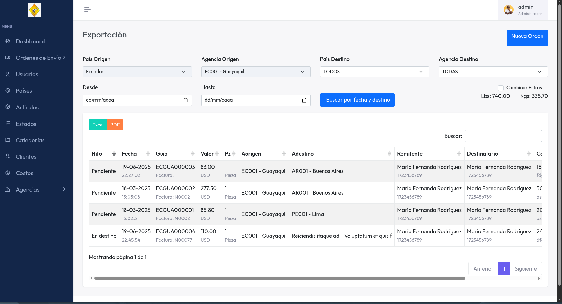Open calendar picker in Hasta field
Viewport: 562px width, 304px height.
click(x=304, y=100)
